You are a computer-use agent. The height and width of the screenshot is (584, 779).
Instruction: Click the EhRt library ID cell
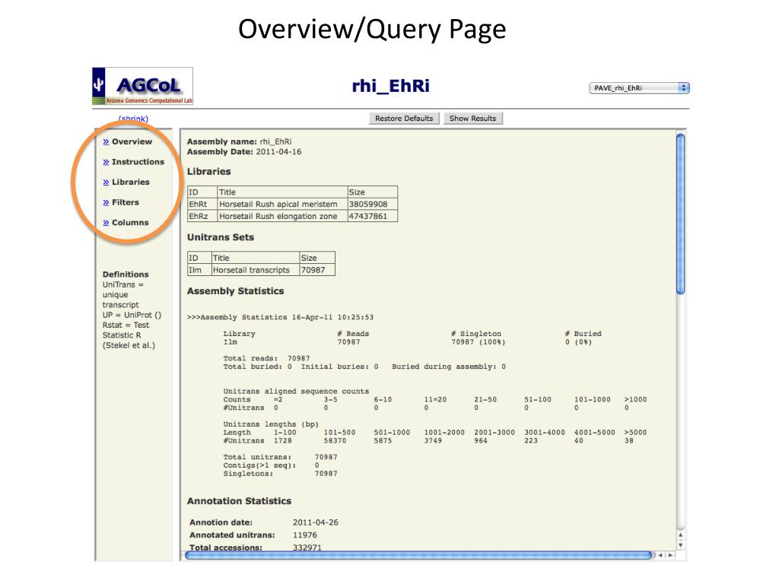pos(202,204)
